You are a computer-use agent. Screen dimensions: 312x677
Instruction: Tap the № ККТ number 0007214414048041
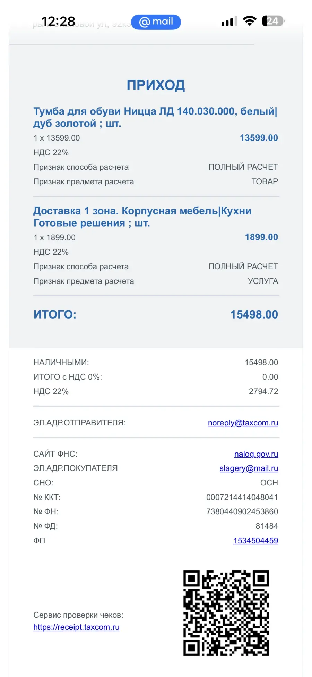[x=242, y=497]
